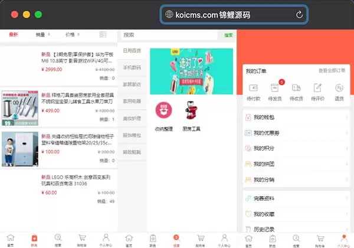
Task: Click the ¥ 100.00 price text
Action: 51,152
